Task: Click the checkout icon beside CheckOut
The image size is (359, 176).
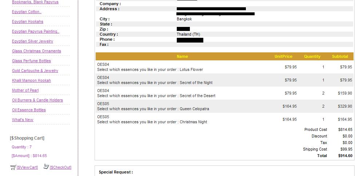Action: point(46,167)
